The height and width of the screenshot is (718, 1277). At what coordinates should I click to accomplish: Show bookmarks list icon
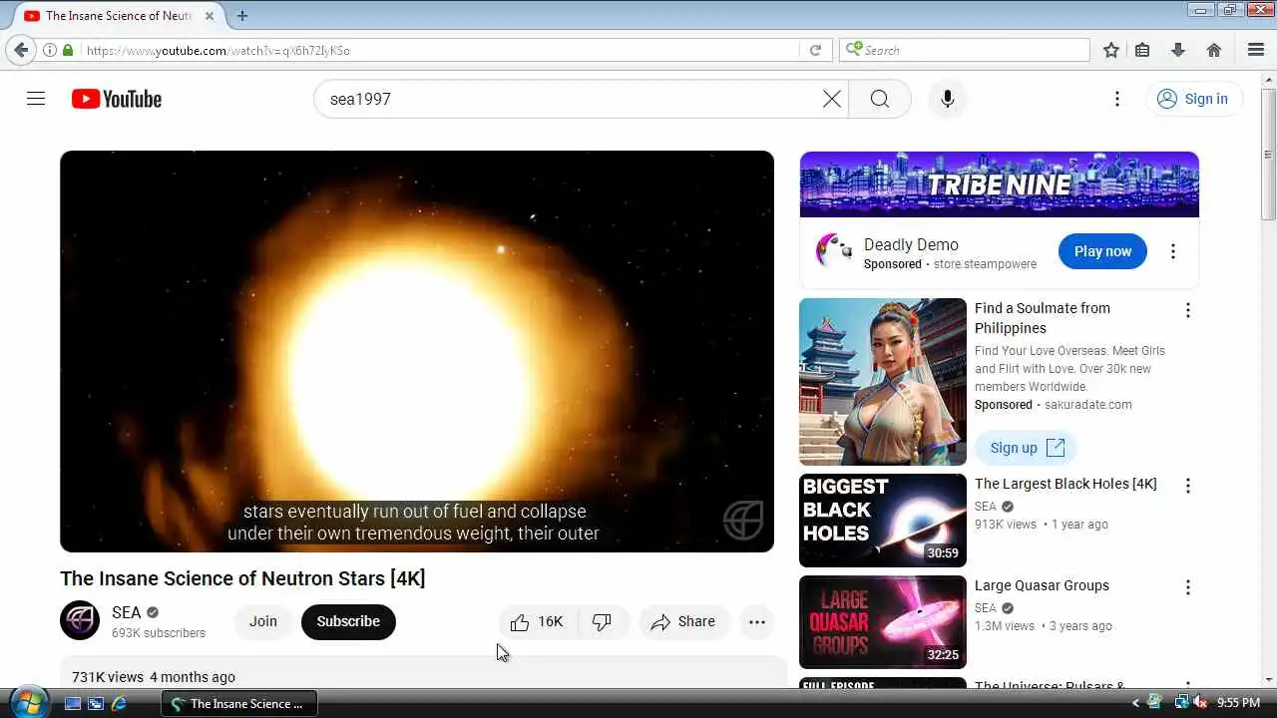(x=1143, y=50)
